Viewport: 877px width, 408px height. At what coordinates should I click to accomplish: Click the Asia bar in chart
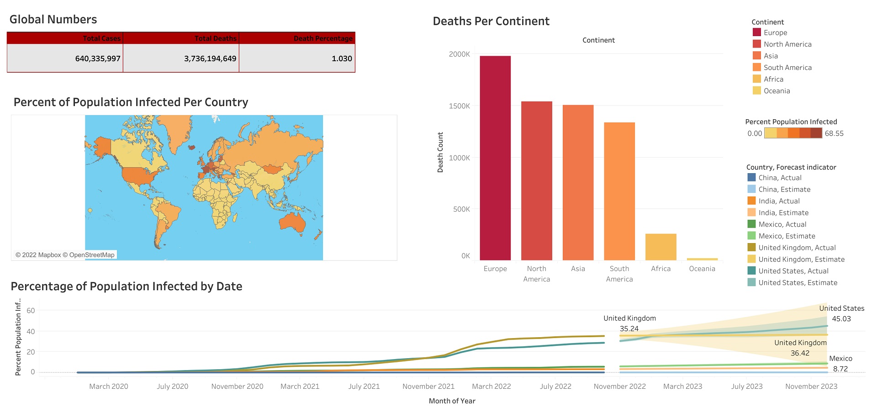click(x=578, y=183)
